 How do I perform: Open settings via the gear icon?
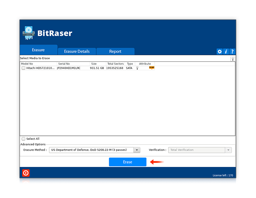tap(220, 51)
